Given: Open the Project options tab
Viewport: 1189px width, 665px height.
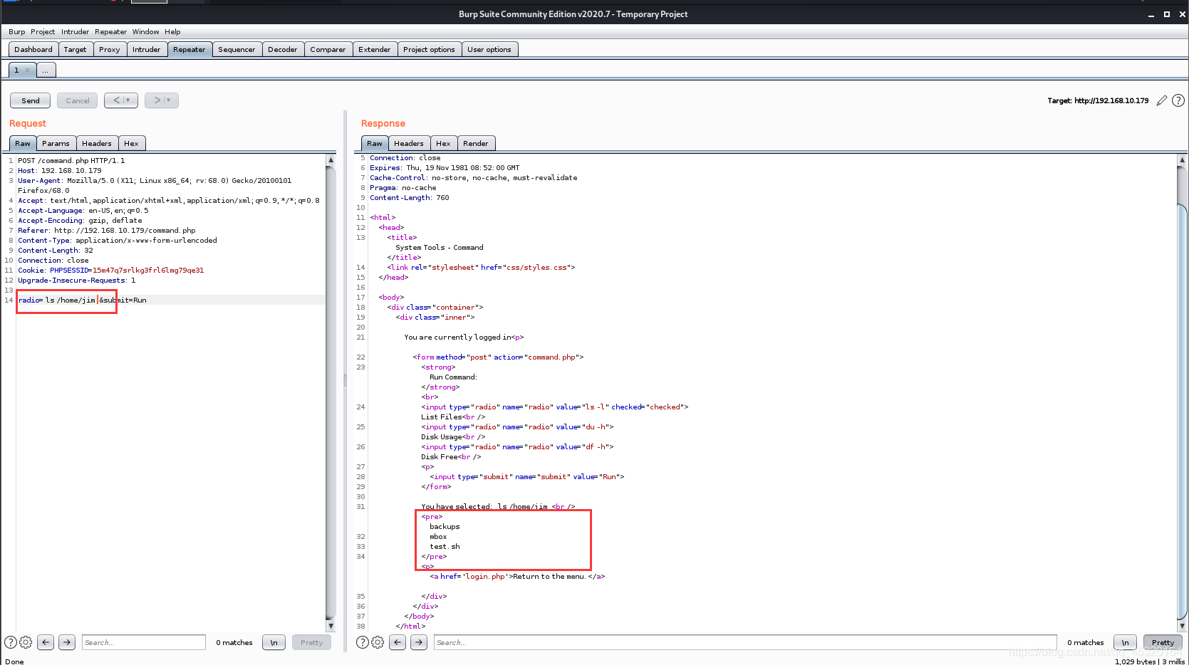Looking at the screenshot, I should pos(429,49).
